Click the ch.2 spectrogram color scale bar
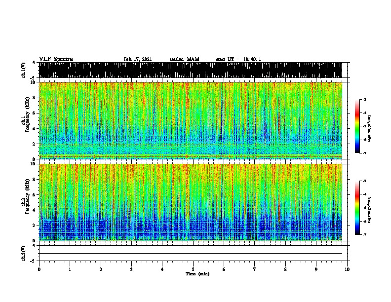The image size is (391, 302). (357, 208)
